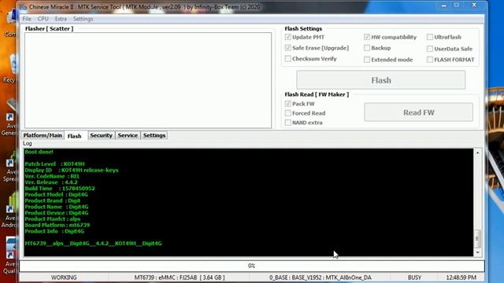
Task: Click the MTK_AllInOne_DA status entry
Action: pos(321,277)
